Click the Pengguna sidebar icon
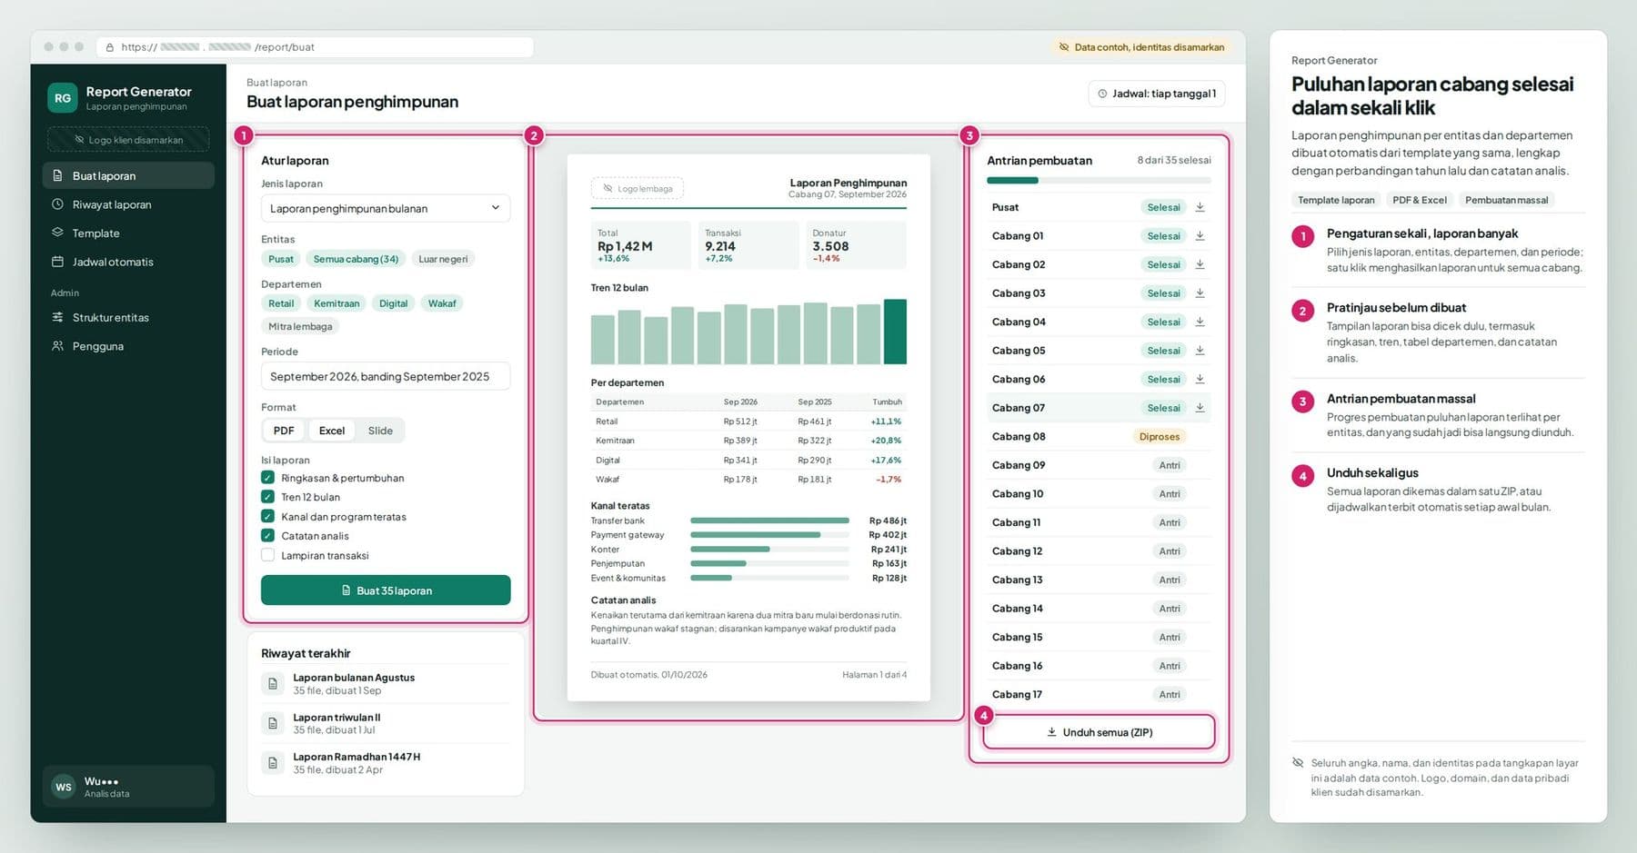This screenshot has width=1637, height=853. pyautogui.click(x=57, y=346)
